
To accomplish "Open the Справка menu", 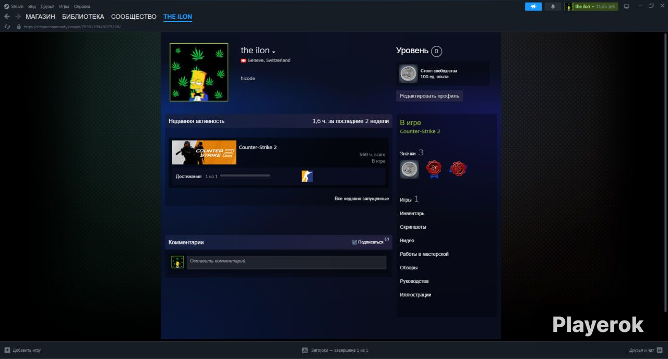I will (x=82, y=6).
